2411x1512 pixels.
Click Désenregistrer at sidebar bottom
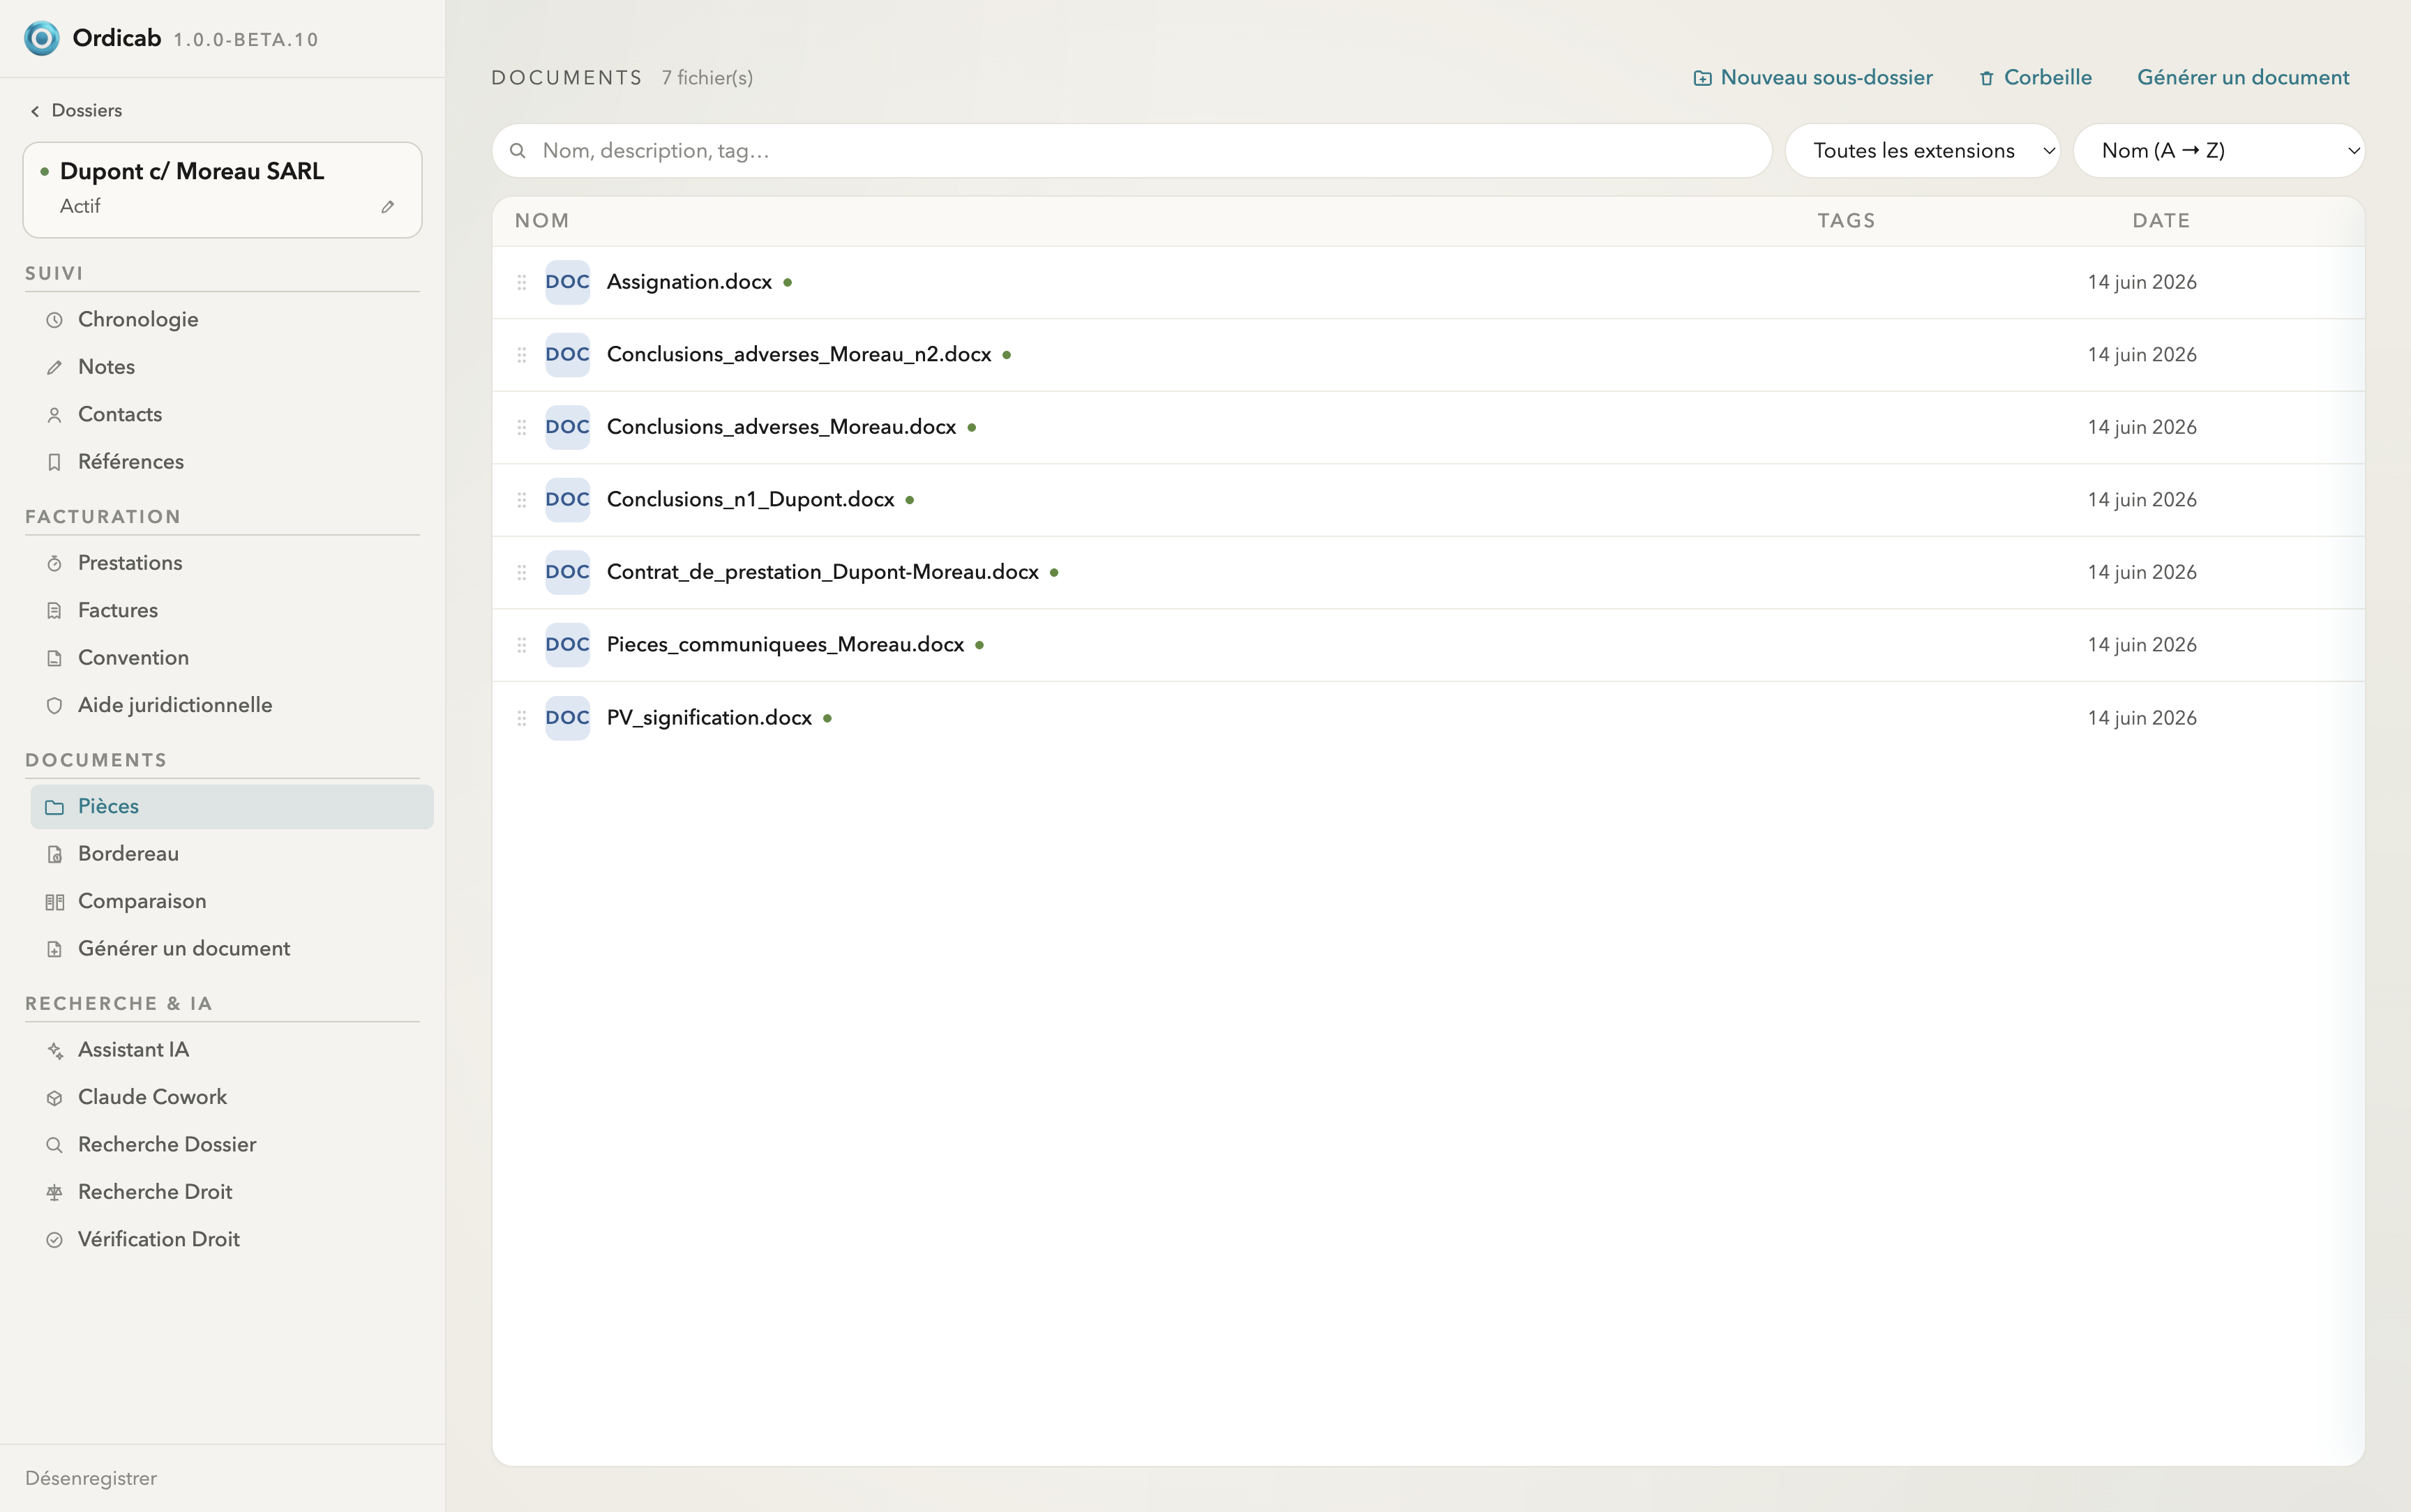click(91, 1478)
